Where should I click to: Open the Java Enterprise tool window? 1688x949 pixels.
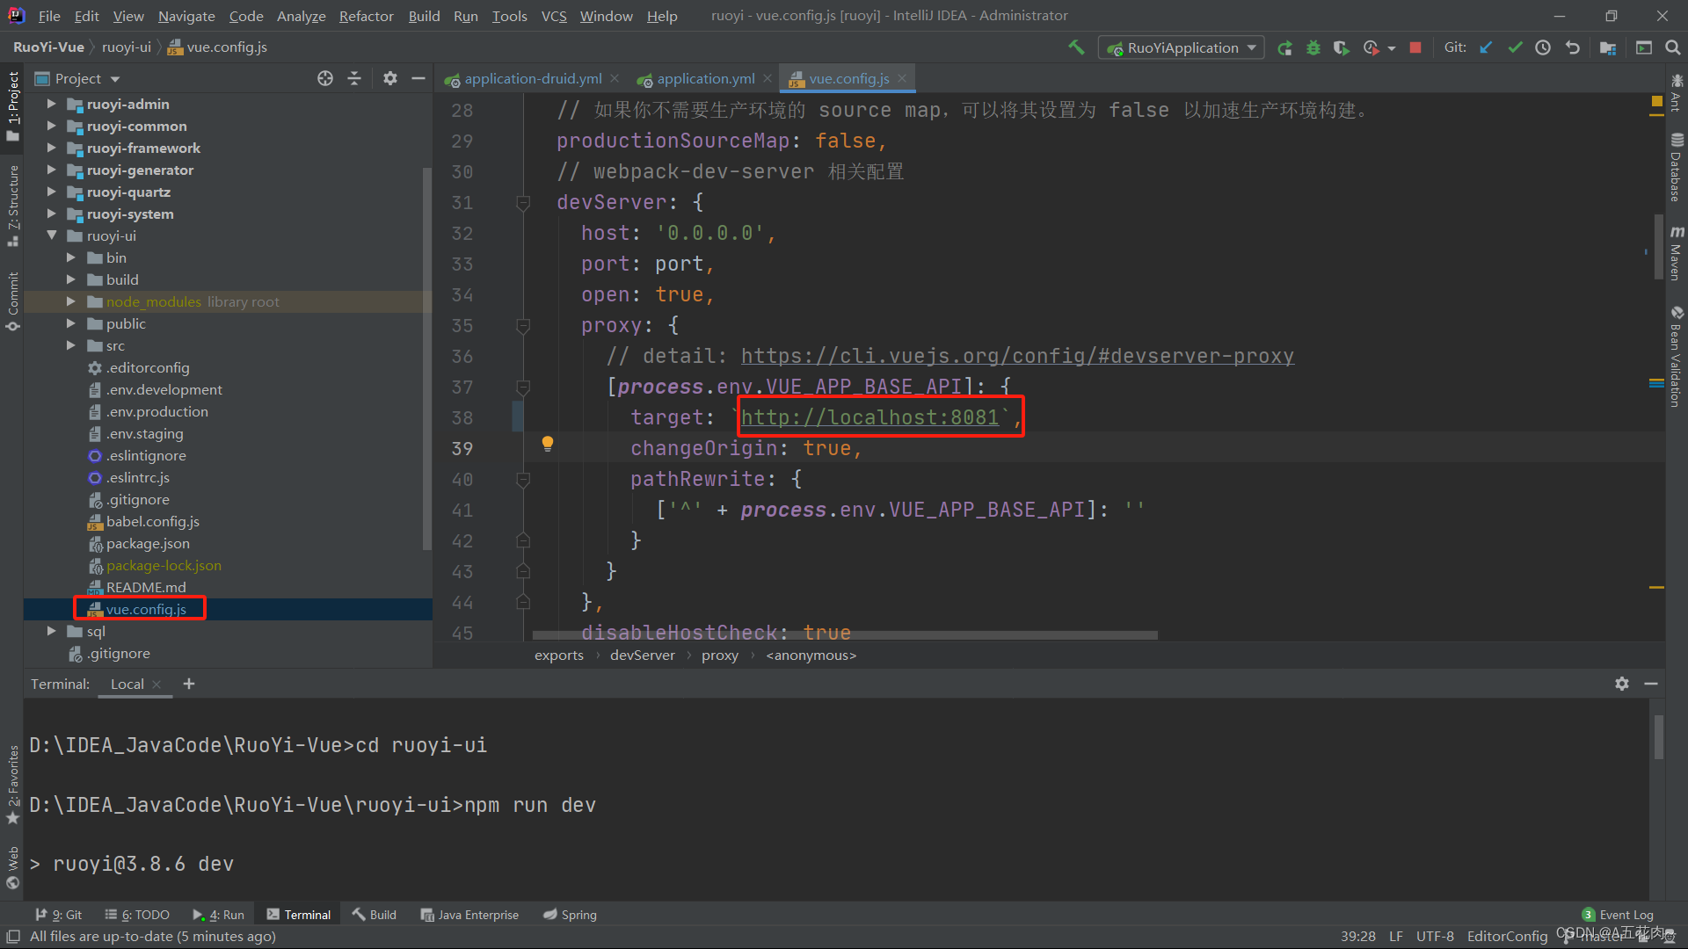[469, 915]
